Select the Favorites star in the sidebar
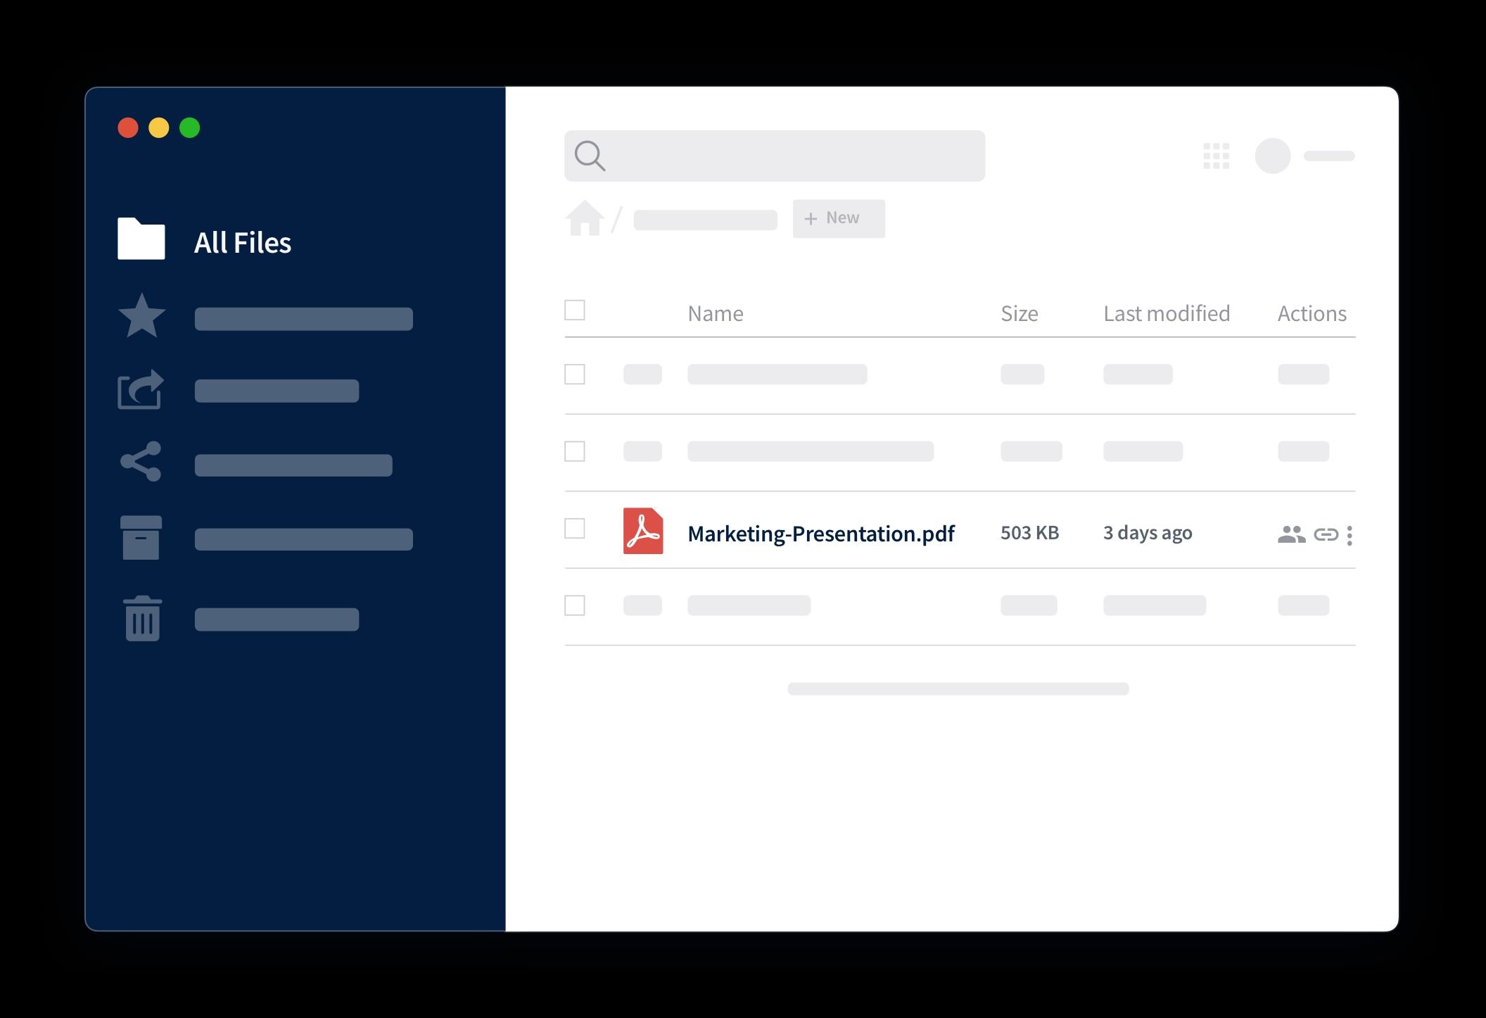1486x1018 pixels. pos(141,316)
